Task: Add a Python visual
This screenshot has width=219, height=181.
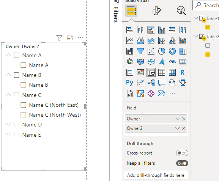Action: (129, 83)
